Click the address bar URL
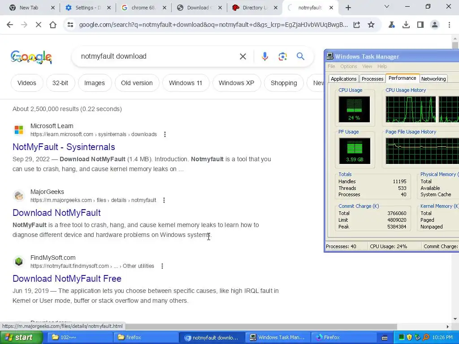The image size is (459, 344). click(x=213, y=25)
